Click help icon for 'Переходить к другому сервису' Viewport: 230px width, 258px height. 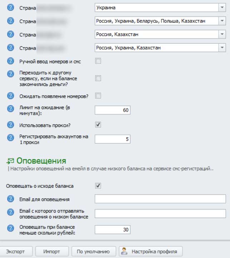pos(10,73)
